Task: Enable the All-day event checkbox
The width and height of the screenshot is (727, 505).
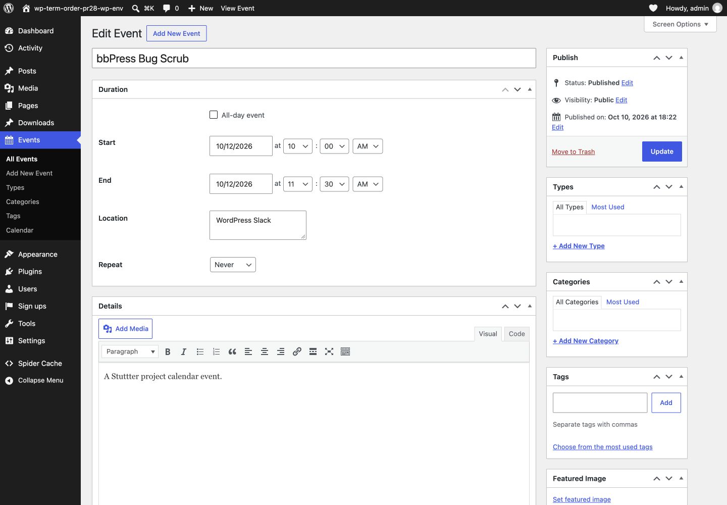Action: click(214, 115)
